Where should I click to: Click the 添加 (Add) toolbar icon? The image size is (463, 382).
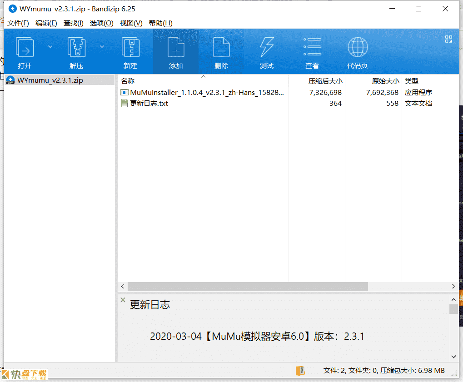pyautogui.click(x=176, y=47)
